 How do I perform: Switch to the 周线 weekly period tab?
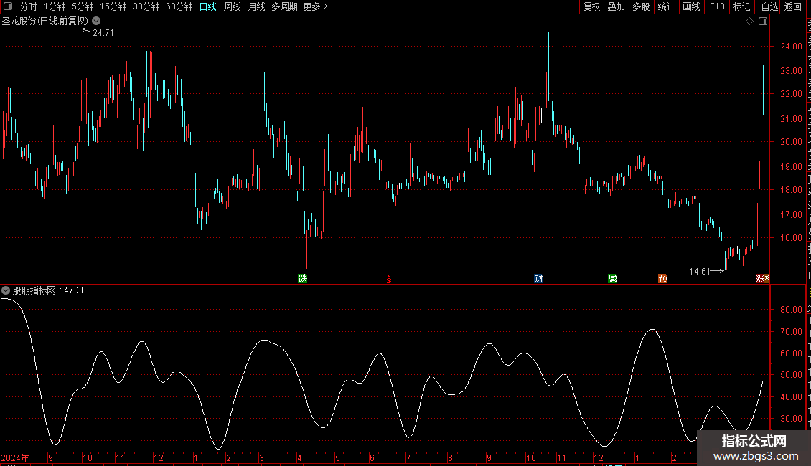(x=233, y=6)
